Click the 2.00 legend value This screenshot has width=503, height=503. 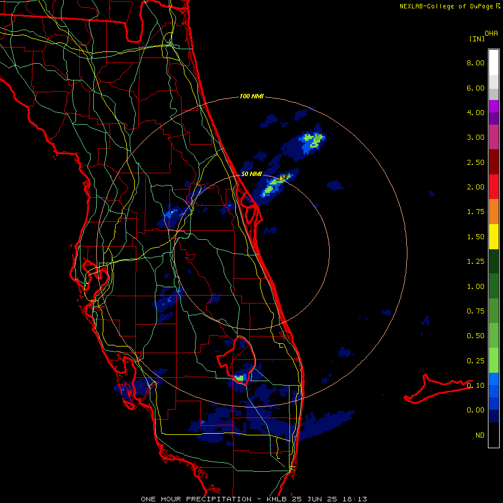coord(476,187)
